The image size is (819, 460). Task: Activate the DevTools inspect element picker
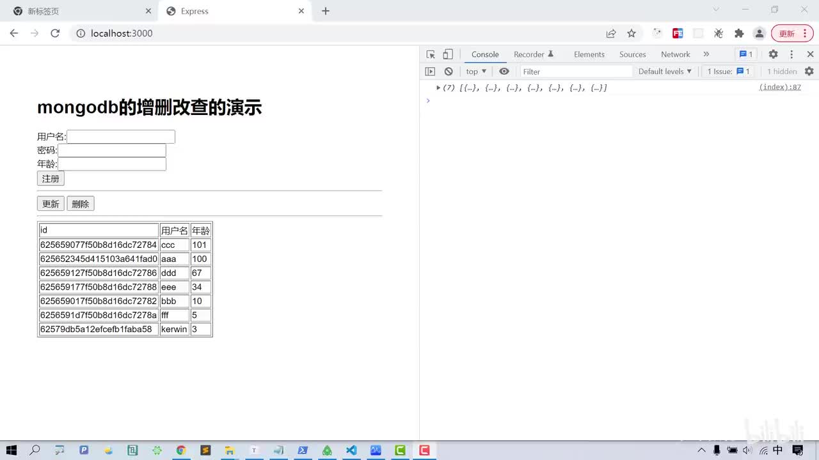(431, 54)
